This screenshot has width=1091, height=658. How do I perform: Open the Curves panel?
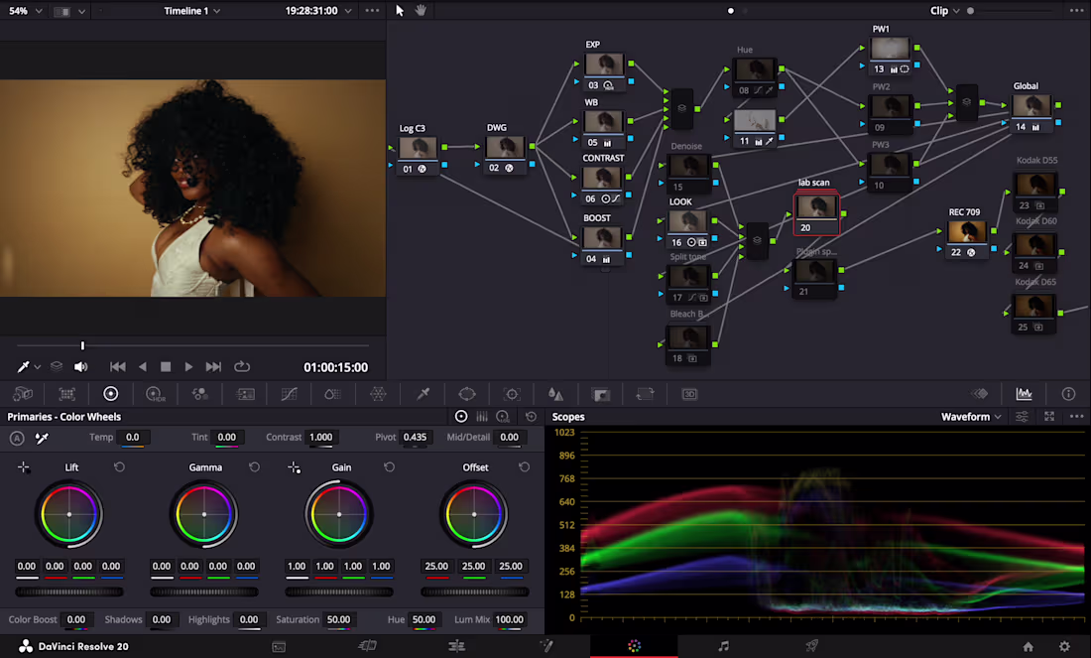pyautogui.click(x=289, y=394)
